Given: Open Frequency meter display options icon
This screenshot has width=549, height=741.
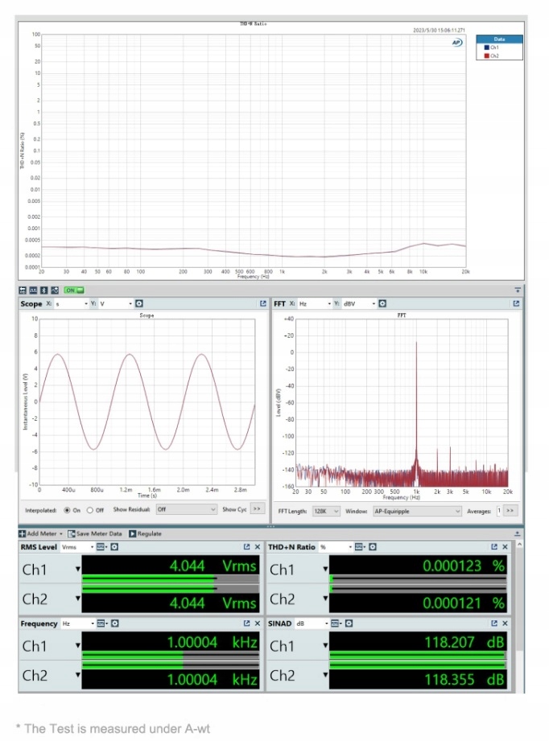Looking at the screenshot, I should coord(101,624).
